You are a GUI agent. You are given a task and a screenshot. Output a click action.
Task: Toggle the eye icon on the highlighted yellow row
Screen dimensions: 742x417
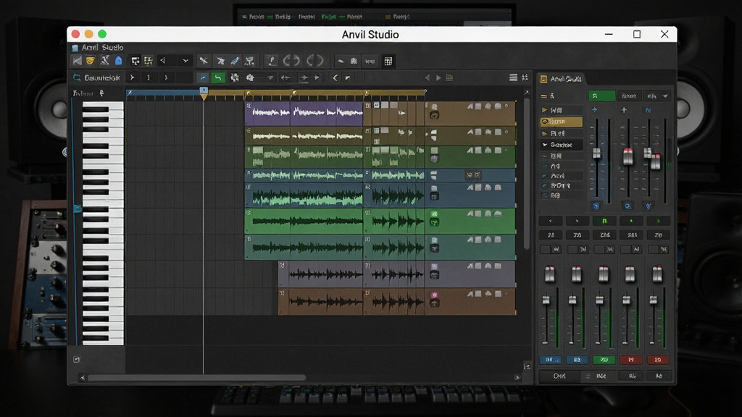click(545, 122)
